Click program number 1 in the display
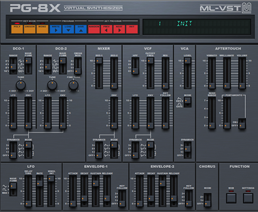 [160, 23]
